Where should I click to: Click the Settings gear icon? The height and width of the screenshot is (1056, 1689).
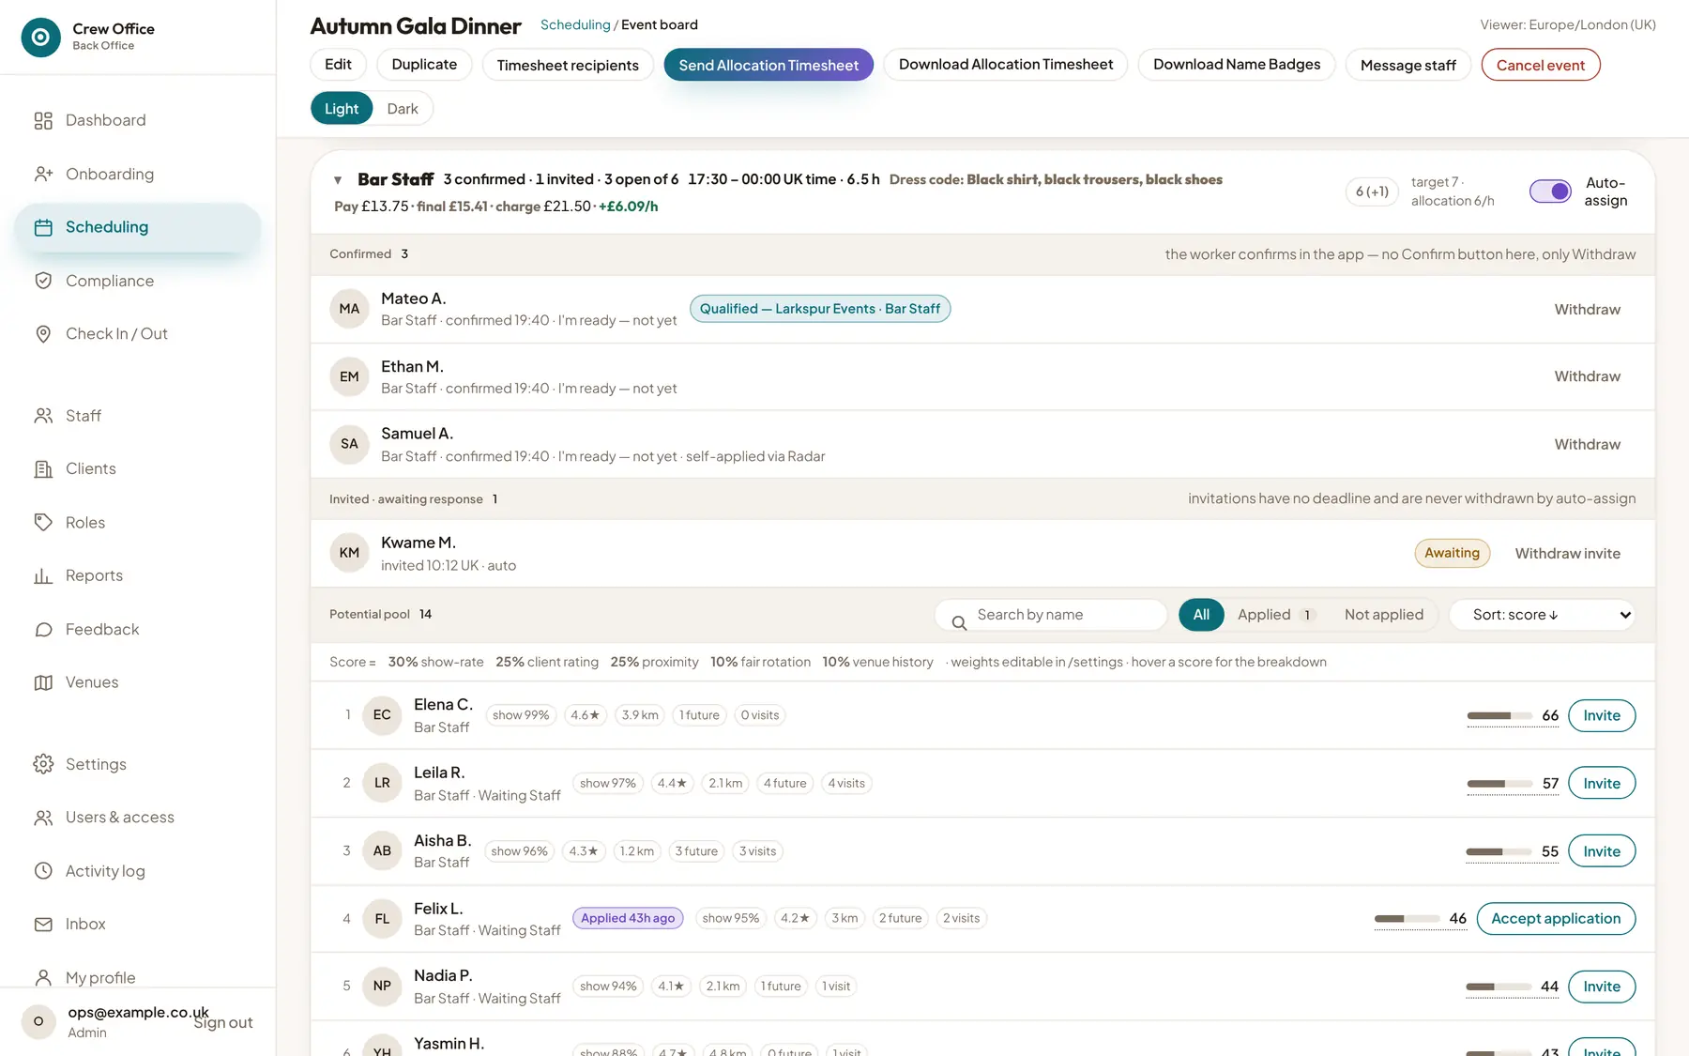(x=43, y=764)
